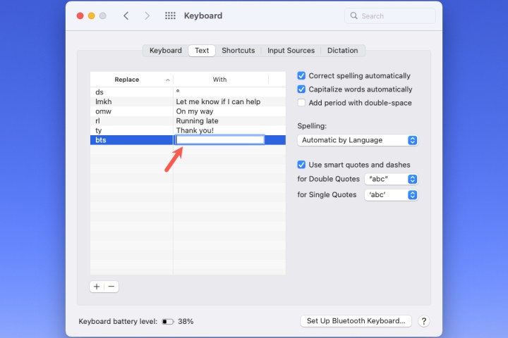Open the show-all preferences grid

point(170,15)
